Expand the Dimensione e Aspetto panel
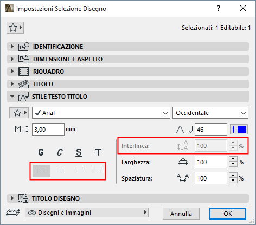This screenshot has height=225, width=256. (x=12, y=59)
